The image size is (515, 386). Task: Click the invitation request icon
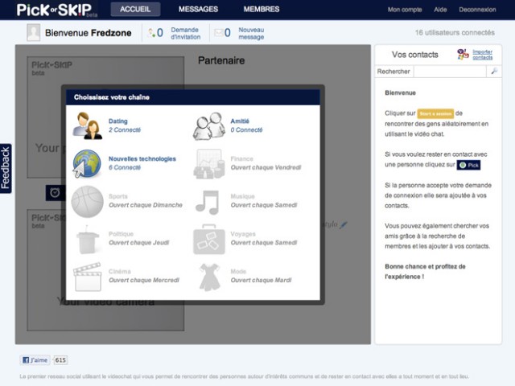point(151,33)
